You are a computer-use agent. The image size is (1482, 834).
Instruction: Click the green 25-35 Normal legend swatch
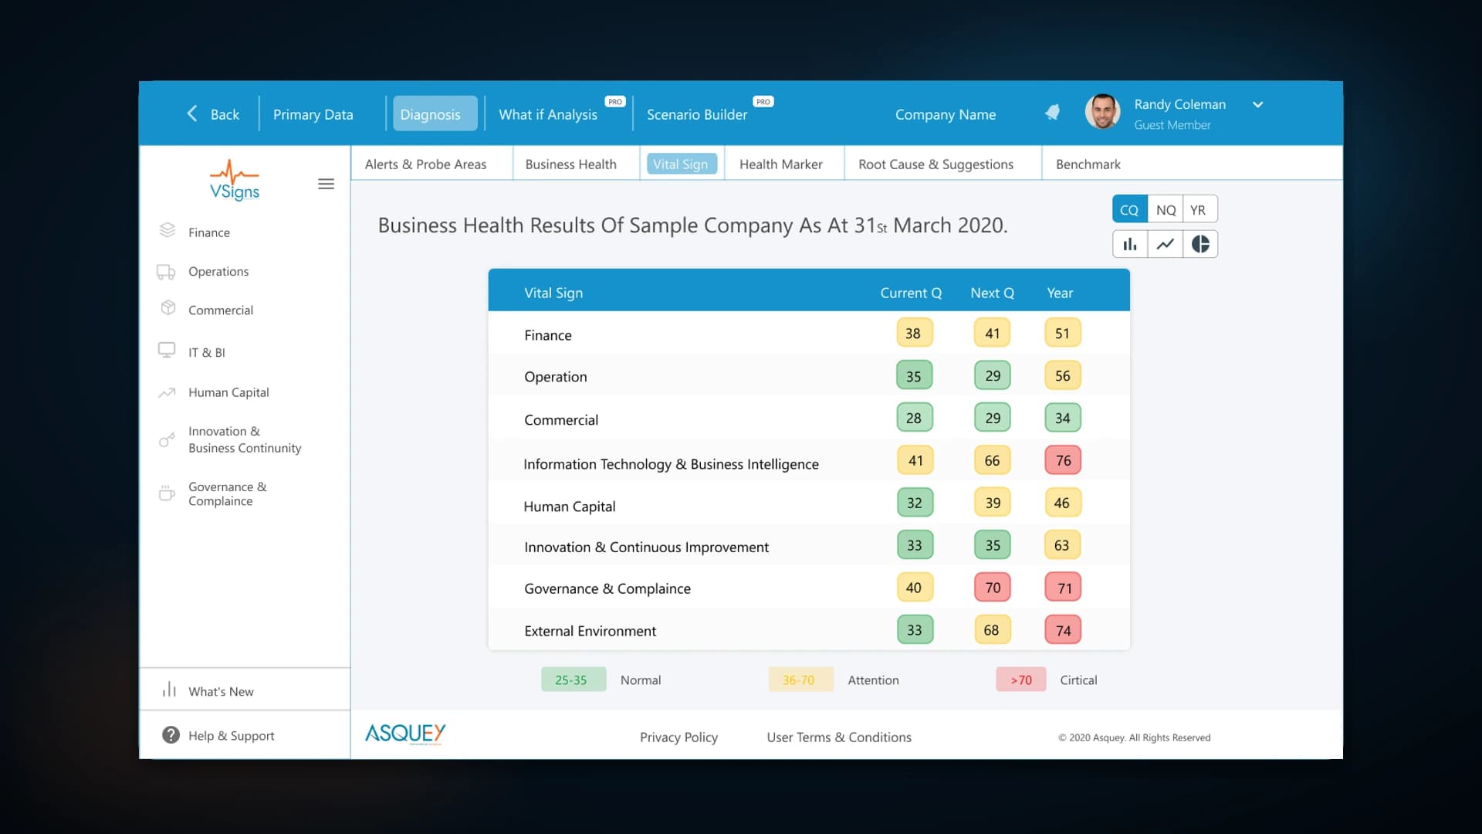pyautogui.click(x=573, y=680)
